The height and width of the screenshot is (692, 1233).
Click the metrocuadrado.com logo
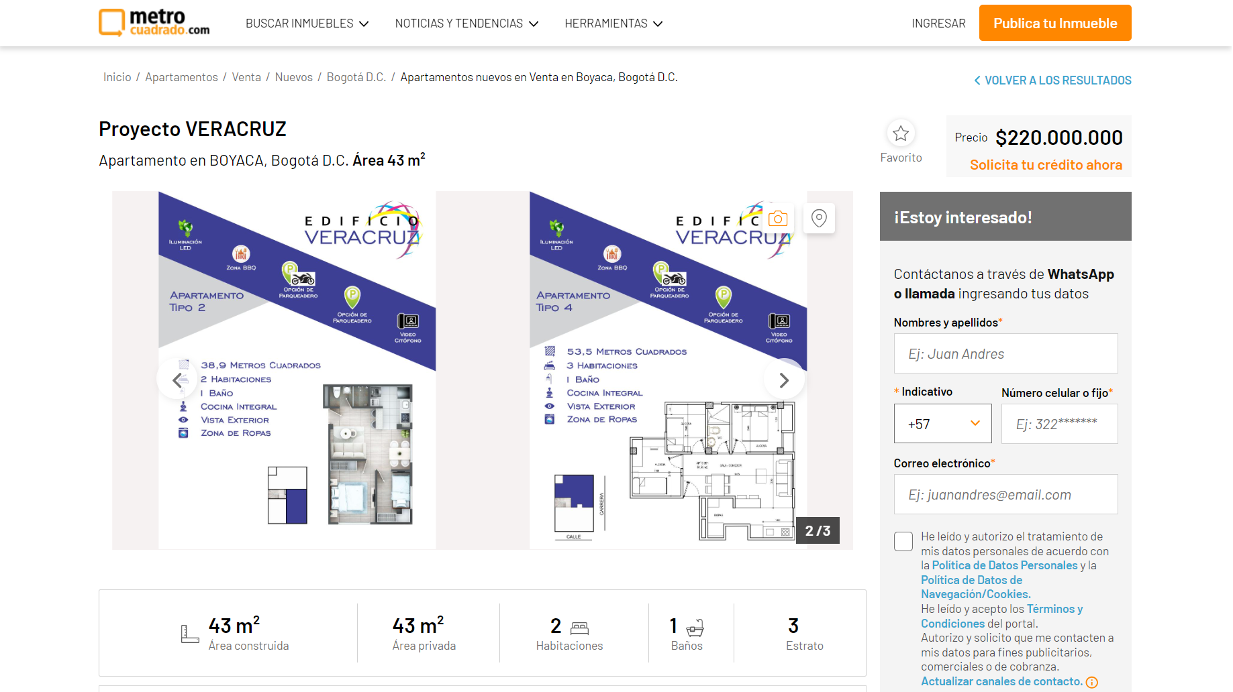[x=154, y=23]
